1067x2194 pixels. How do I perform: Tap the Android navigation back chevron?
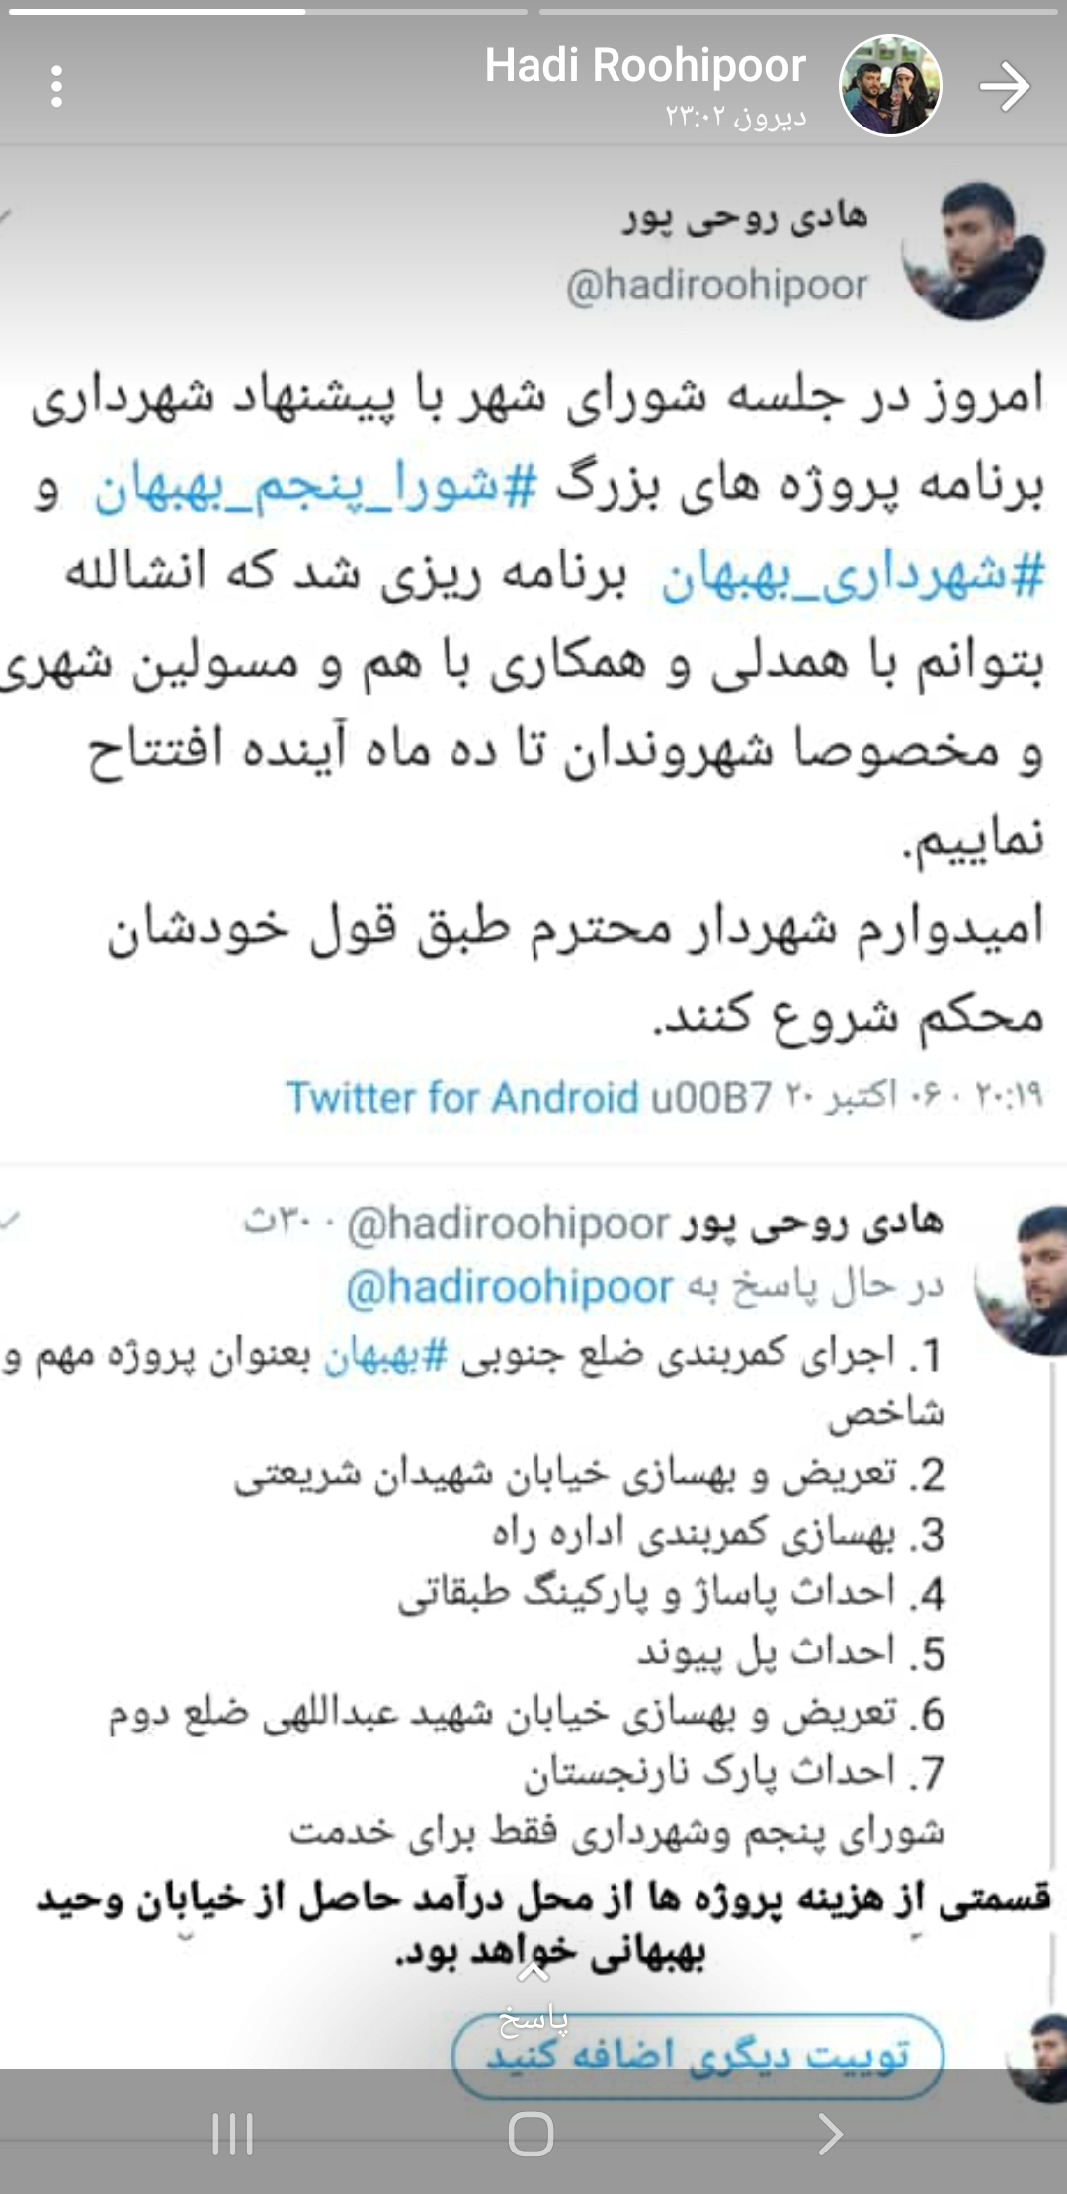831,2134
